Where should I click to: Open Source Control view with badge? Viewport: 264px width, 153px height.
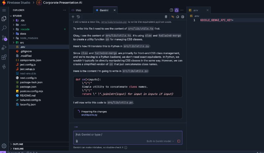tap(4, 38)
